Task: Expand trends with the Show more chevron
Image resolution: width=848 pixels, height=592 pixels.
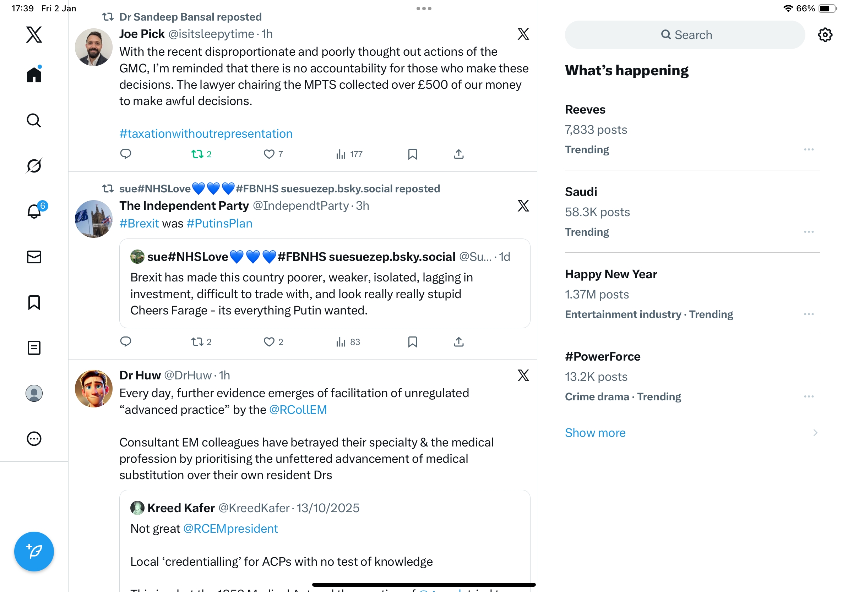Action: [x=815, y=433]
